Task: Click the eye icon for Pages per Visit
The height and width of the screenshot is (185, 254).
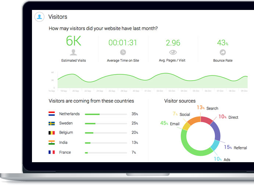Action: pos(173,52)
